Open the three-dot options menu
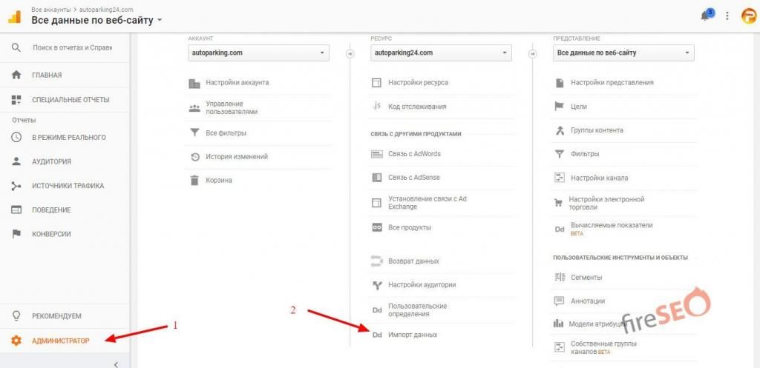This screenshot has width=760, height=368. tap(727, 16)
